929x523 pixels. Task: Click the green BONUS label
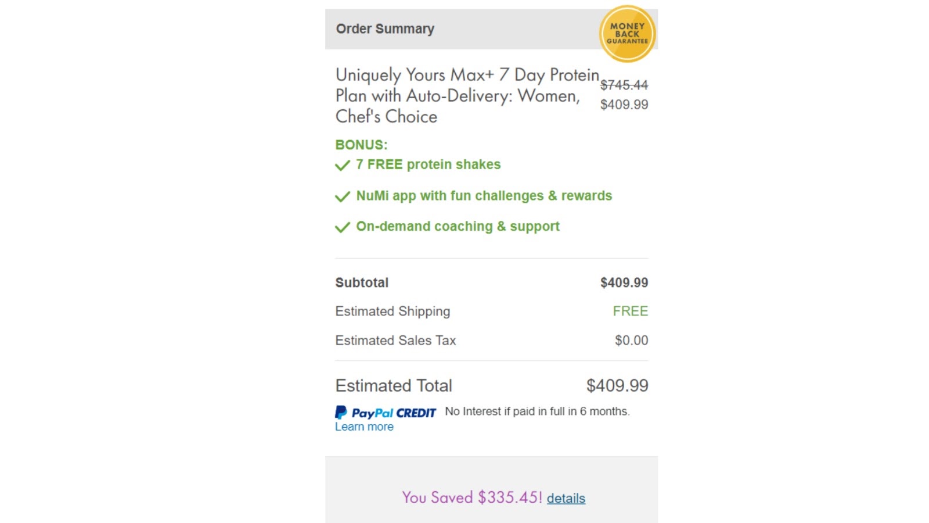point(361,145)
